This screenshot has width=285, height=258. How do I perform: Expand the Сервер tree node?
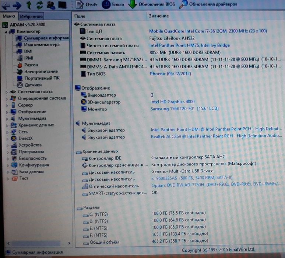[x=7, y=106]
